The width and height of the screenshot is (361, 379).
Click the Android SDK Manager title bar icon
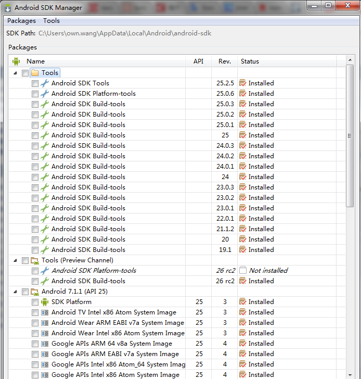tap(8, 8)
